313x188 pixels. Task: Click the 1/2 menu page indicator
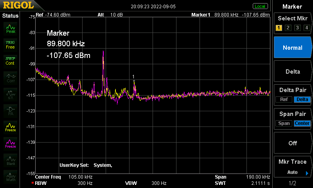(x=292, y=183)
